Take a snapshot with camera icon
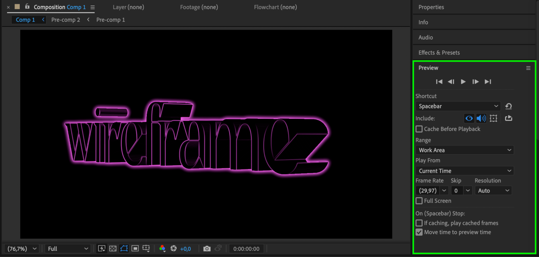This screenshot has width=539, height=257. (207, 248)
